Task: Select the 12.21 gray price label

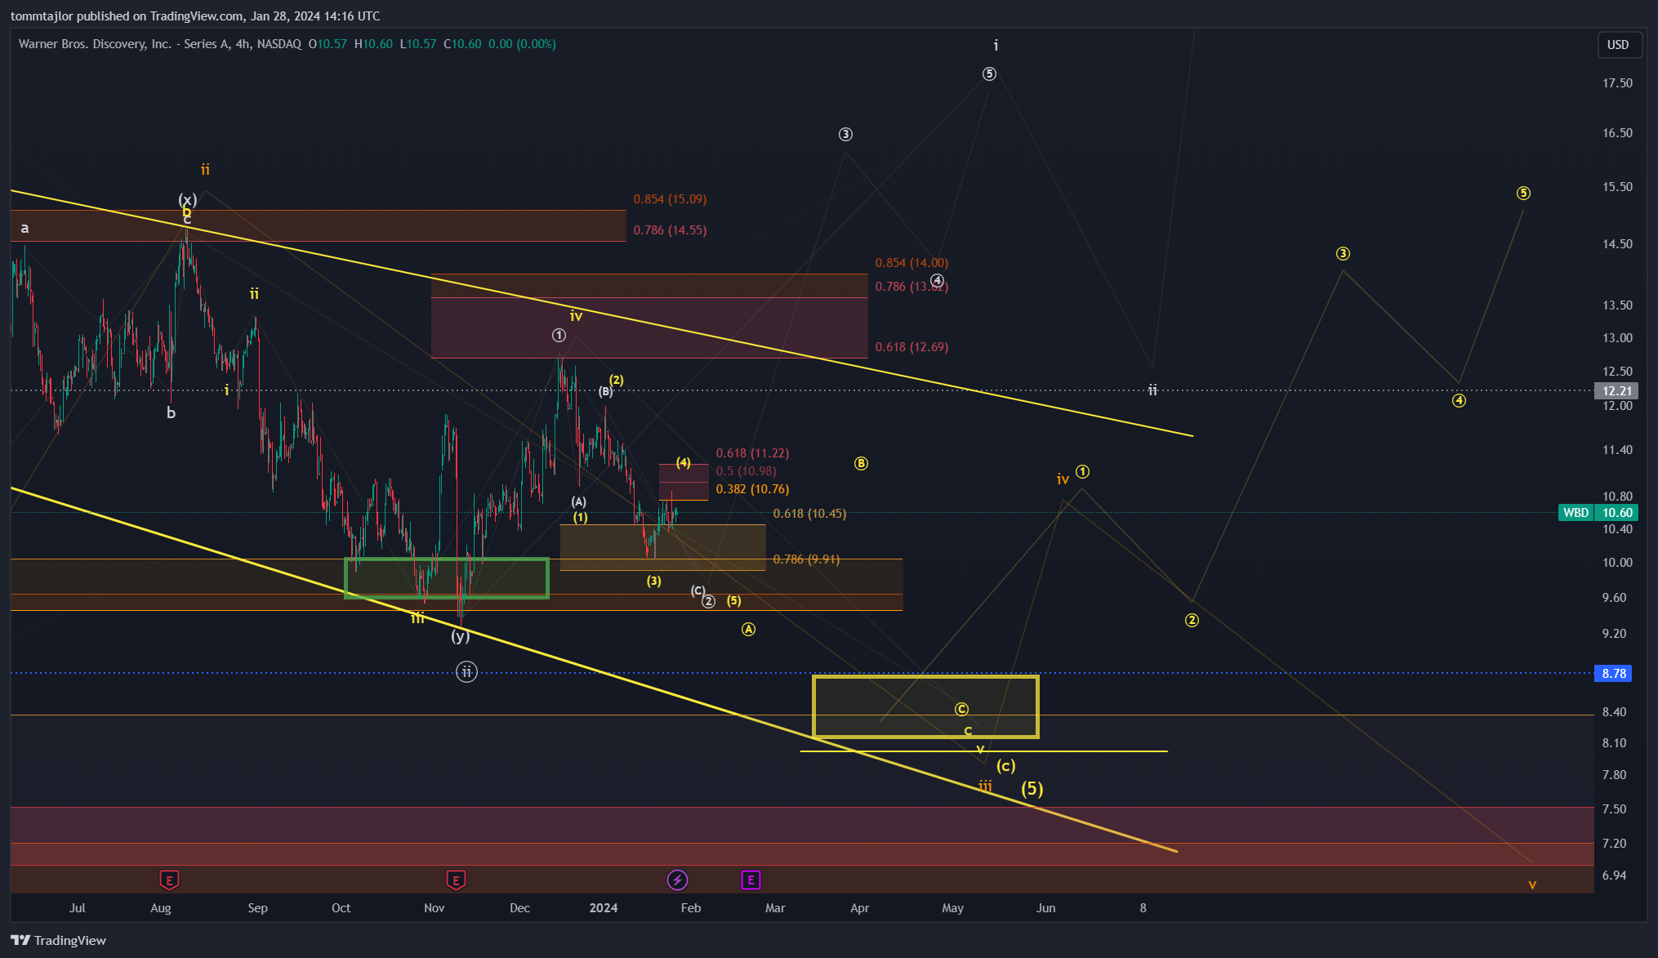Action: pyautogui.click(x=1616, y=391)
